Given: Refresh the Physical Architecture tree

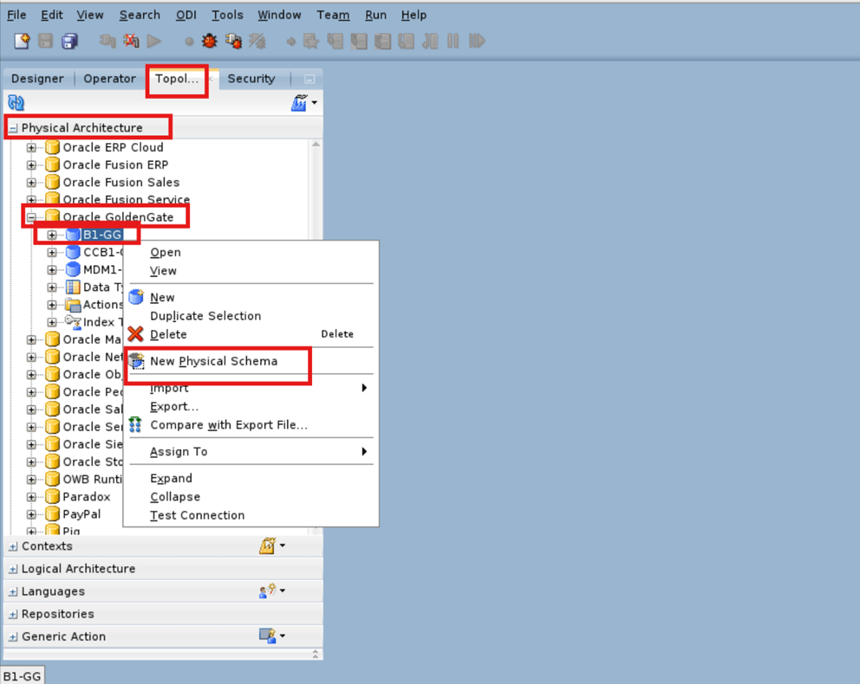Looking at the screenshot, I should (15, 103).
